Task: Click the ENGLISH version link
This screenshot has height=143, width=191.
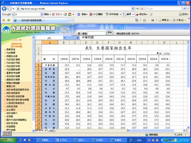Action: click(65, 32)
